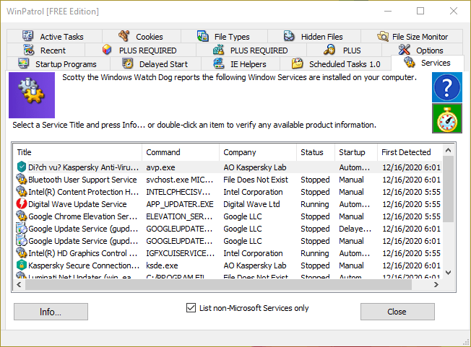Click the Info... button
This screenshot has width=471, height=347.
(x=51, y=312)
